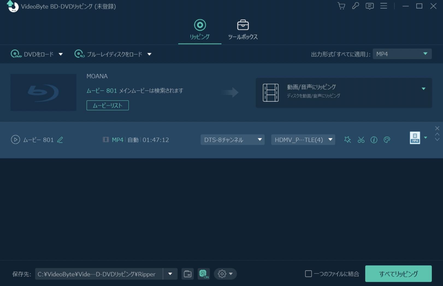The width and height of the screenshot is (443, 286).
Task: Click the key register icon
Action: coord(355,6)
